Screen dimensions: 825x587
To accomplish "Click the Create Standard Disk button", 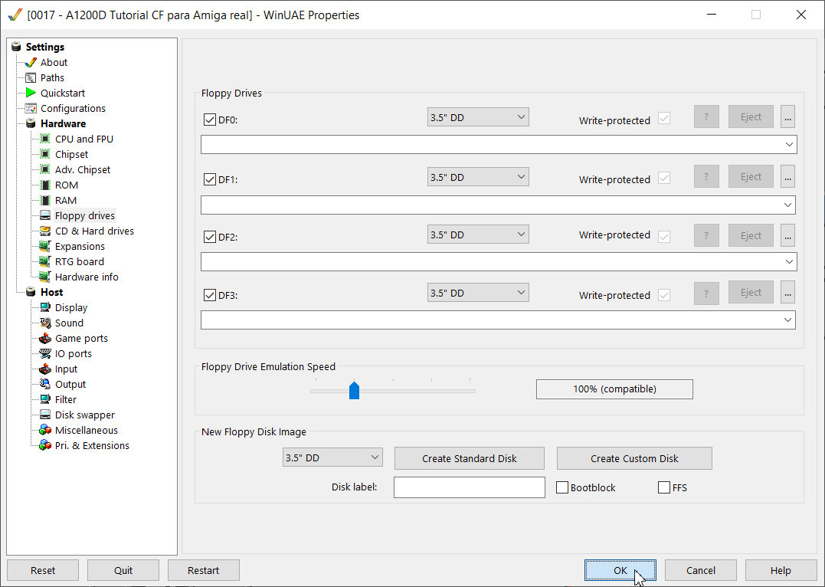I will (470, 458).
